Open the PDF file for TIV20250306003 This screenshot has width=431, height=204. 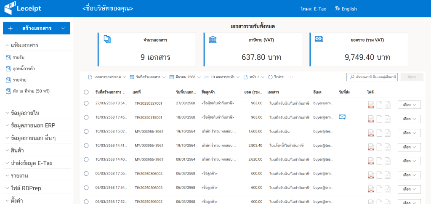(371, 189)
